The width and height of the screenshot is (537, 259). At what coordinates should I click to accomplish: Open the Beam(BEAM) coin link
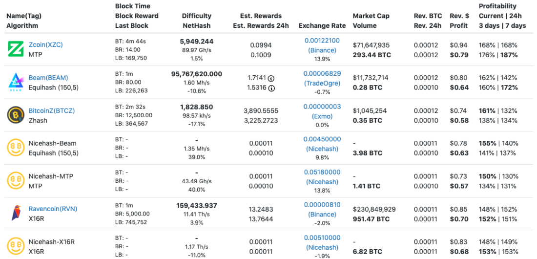(48, 78)
